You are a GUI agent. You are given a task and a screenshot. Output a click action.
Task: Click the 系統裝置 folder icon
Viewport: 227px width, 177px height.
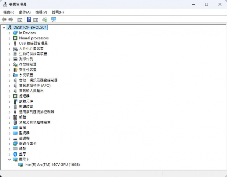coord(15,75)
